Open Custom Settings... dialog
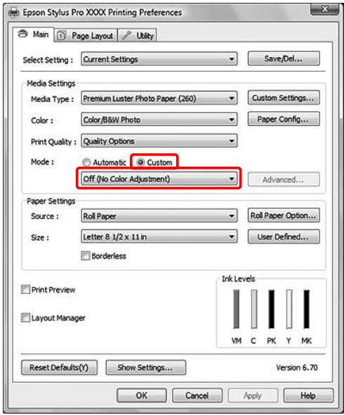Screen dimensions: 344x415 click(284, 98)
